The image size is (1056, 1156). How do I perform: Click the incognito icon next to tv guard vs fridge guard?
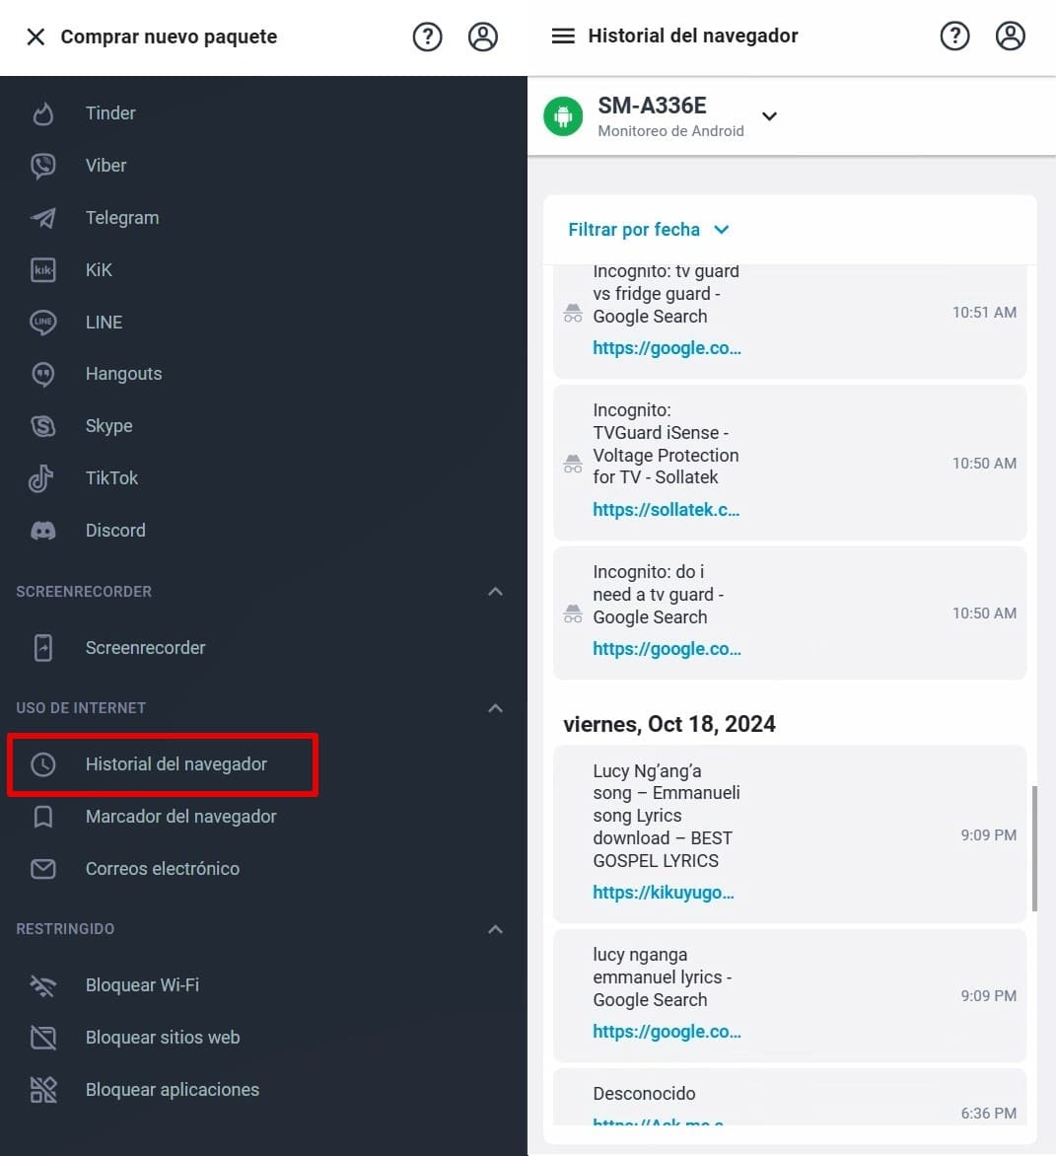(x=573, y=313)
